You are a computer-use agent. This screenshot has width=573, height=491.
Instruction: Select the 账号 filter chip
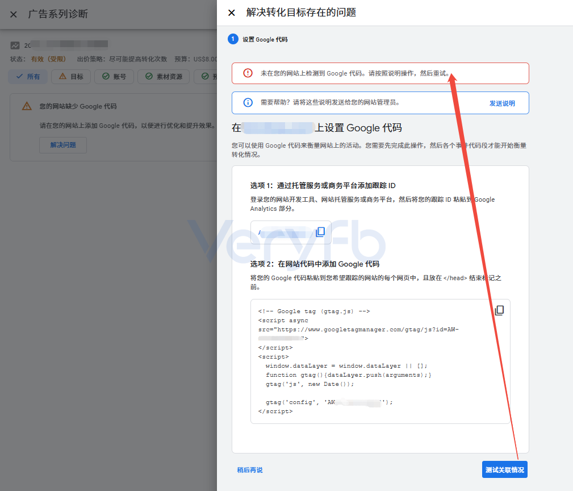pos(114,76)
